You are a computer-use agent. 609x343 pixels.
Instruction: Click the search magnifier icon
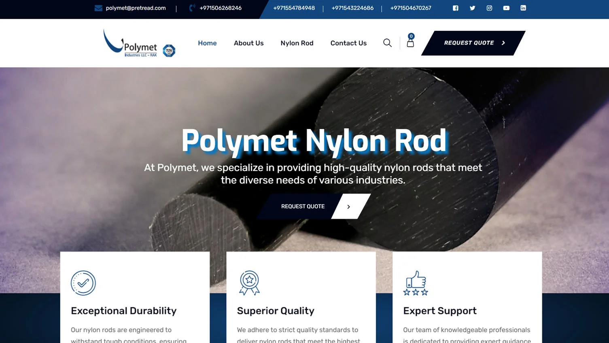pos(387,43)
